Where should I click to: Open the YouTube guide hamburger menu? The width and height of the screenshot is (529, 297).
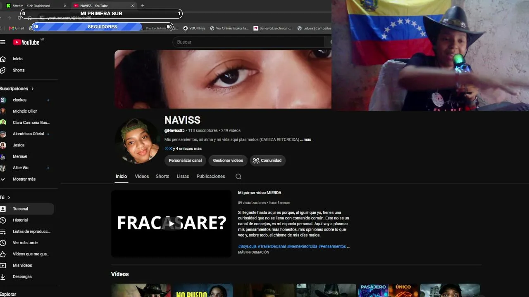point(3,42)
